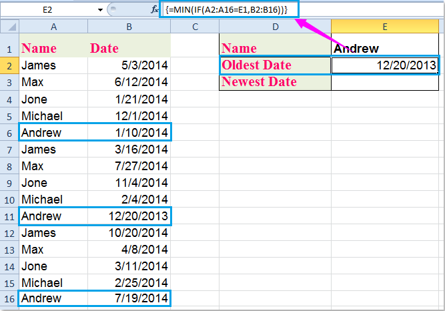Click the Name Box showing E2
This screenshot has height=311, width=445.
(48, 10)
